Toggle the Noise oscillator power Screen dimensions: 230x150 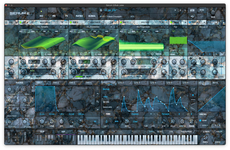pyautogui.click(x=171, y=22)
